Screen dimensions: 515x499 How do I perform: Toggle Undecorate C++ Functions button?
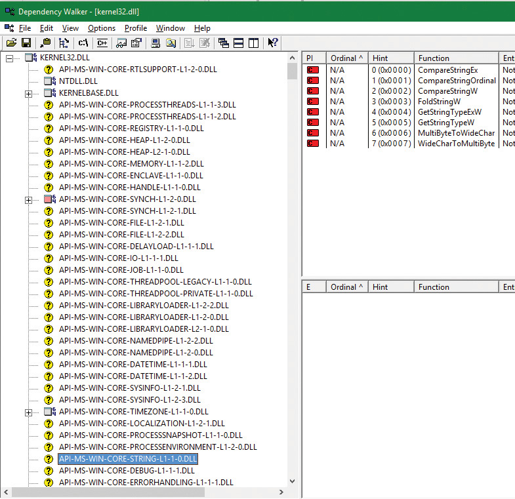[102, 43]
